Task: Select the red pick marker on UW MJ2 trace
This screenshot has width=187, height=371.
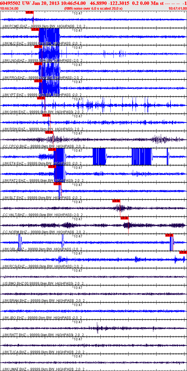Action: pos(35,29)
